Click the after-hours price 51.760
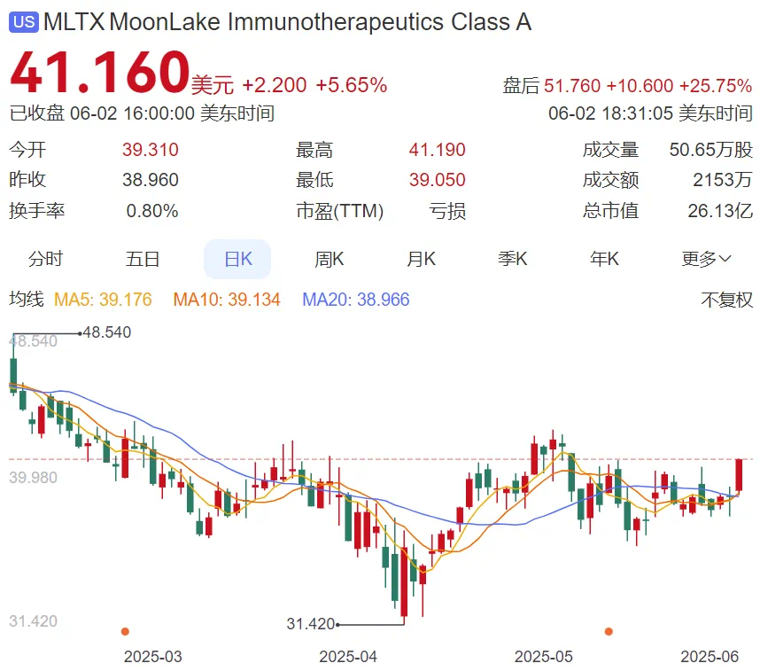760x671 pixels. [x=572, y=86]
